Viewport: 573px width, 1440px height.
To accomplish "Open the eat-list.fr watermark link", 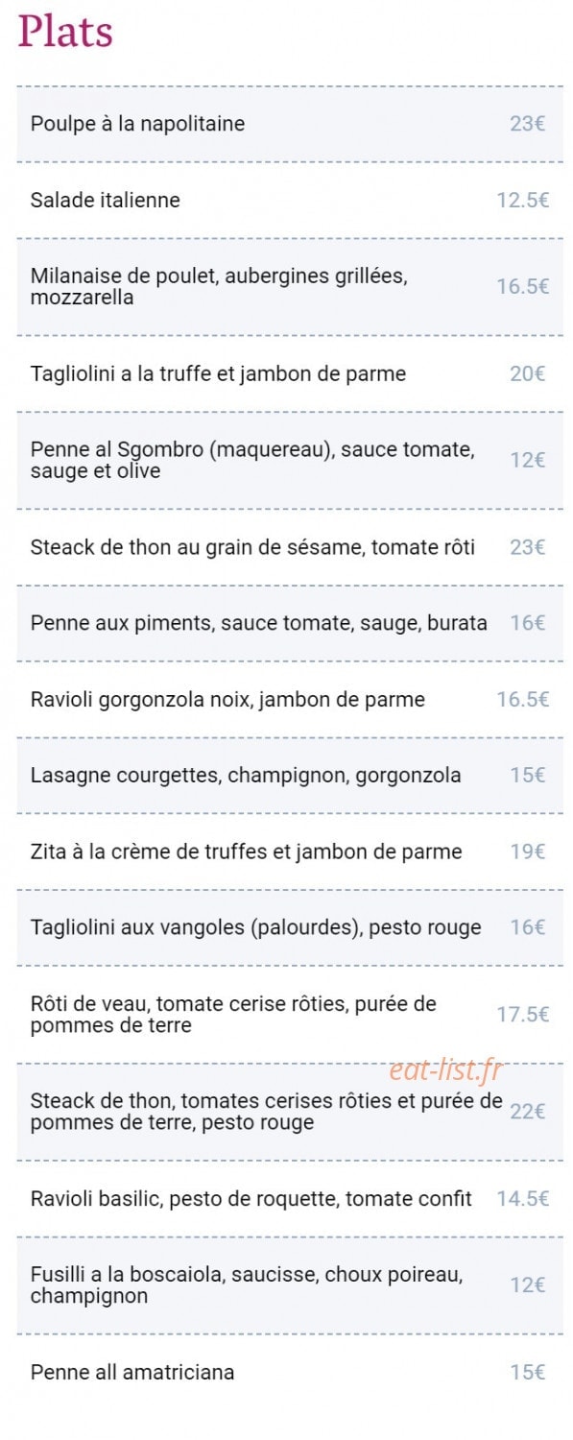I will pyautogui.click(x=446, y=1070).
